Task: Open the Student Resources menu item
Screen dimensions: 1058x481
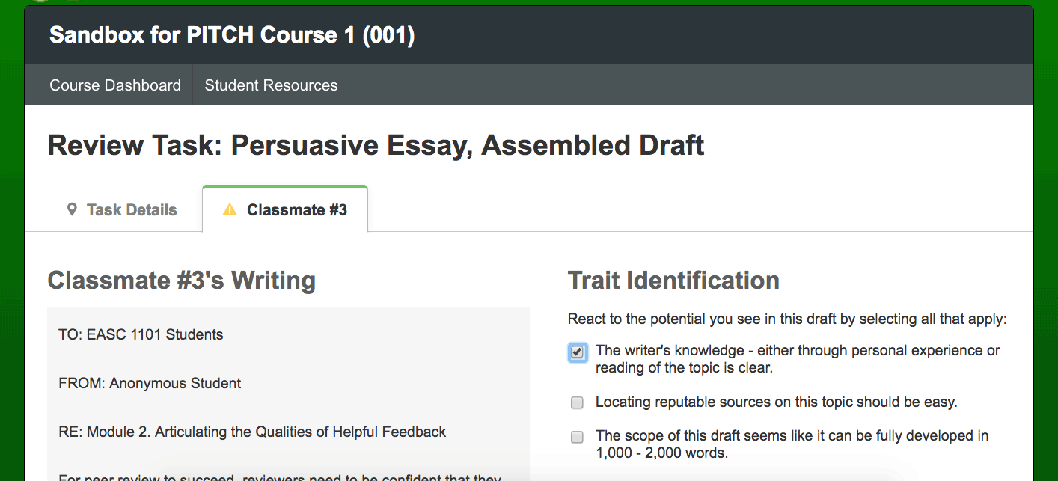Action: coord(271,85)
